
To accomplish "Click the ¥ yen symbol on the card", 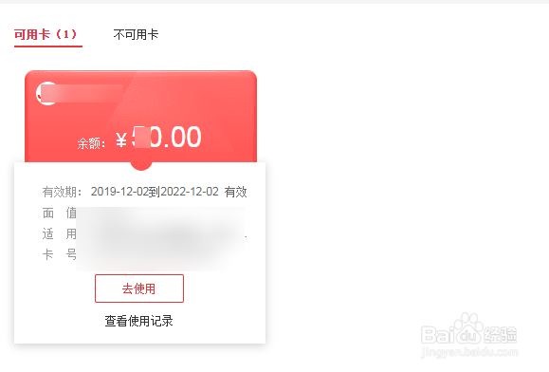I will point(121,139).
